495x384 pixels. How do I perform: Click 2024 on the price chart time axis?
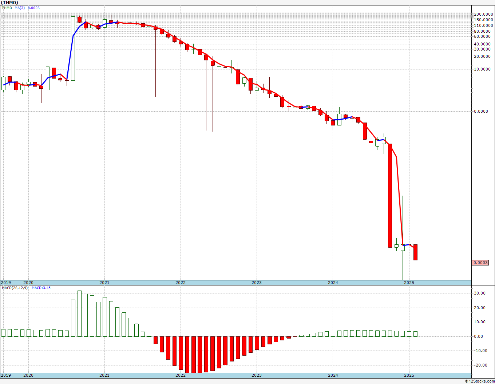click(x=333, y=283)
